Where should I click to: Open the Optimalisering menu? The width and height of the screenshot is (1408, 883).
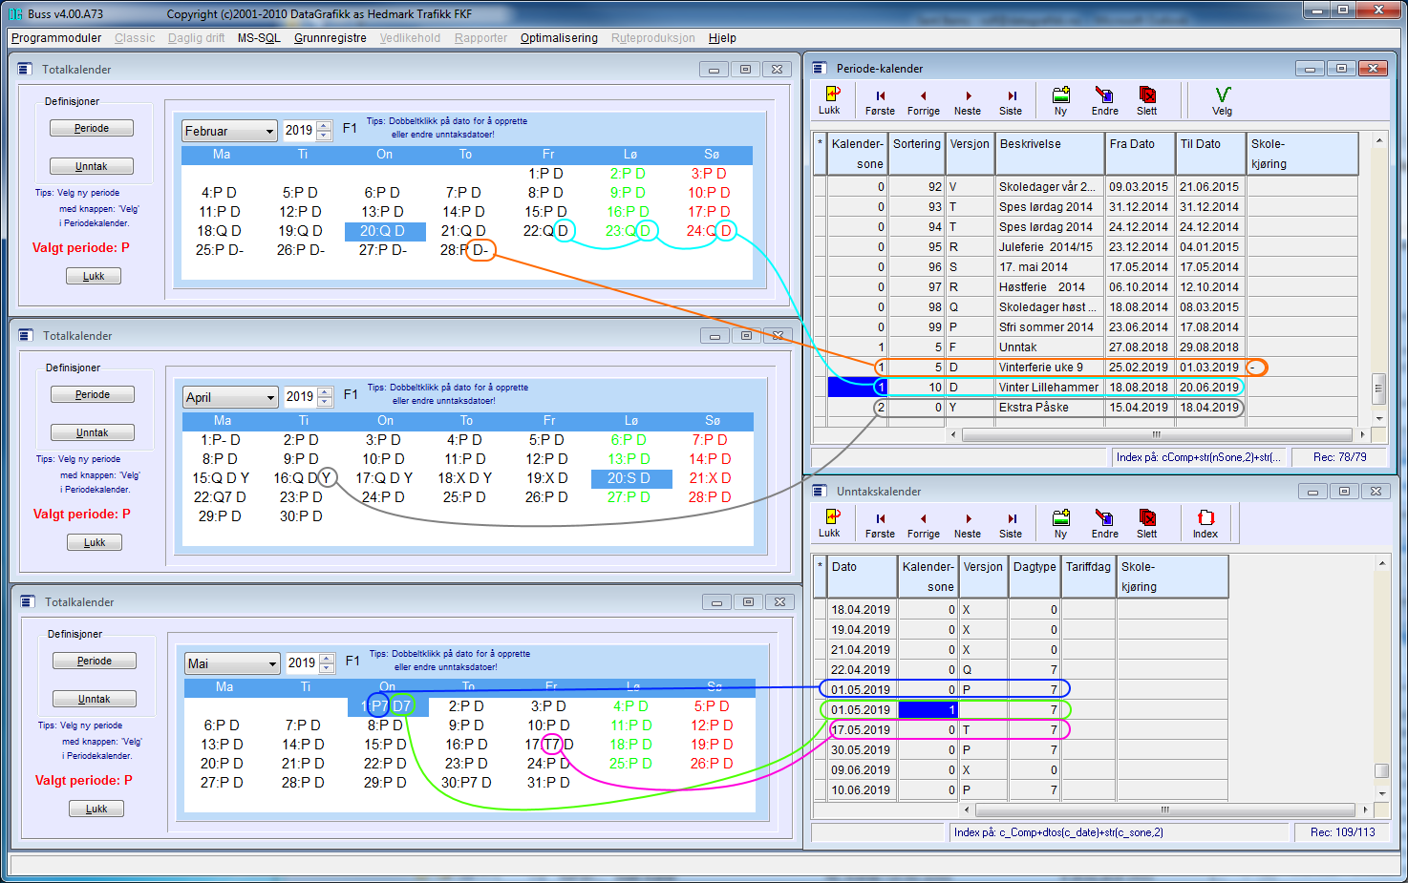pyautogui.click(x=559, y=38)
